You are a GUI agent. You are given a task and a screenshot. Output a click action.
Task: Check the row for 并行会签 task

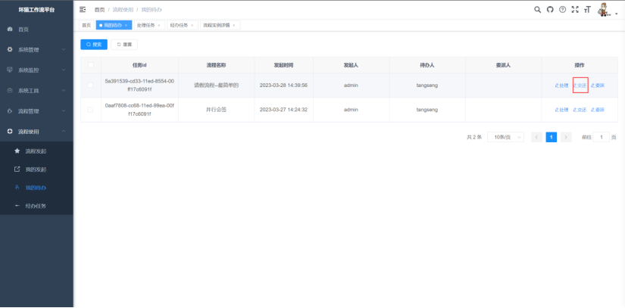91,110
